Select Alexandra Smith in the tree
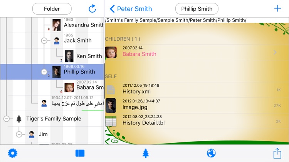The width and height of the screenshot is (289, 162). (x=84, y=25)
